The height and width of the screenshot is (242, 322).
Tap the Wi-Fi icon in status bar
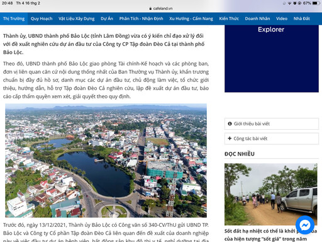pos(289,3)
